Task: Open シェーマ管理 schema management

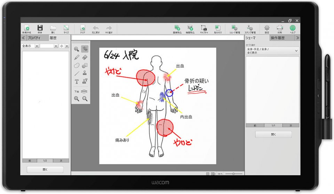Action: (x=234, y=28)
